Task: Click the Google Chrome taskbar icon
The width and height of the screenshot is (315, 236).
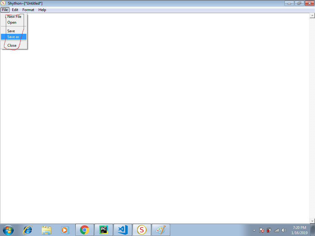Action: coord(85,230)
